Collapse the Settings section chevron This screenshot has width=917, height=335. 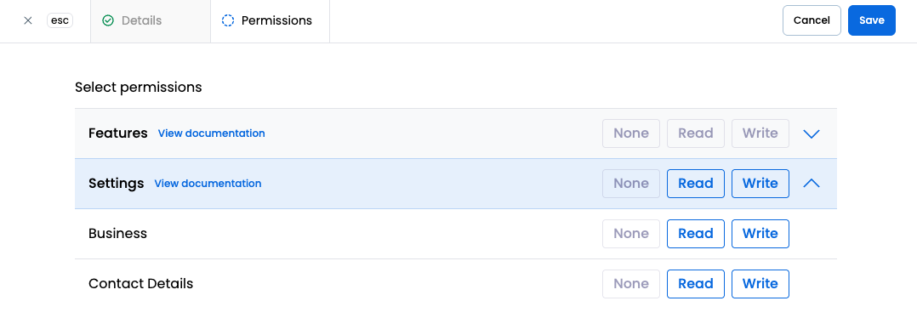point(812,183)
